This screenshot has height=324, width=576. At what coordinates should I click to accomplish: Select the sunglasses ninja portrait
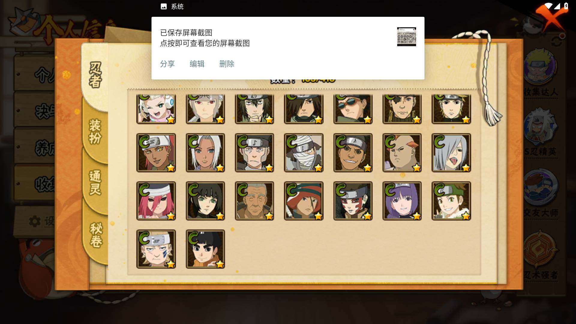coord(353,109)
